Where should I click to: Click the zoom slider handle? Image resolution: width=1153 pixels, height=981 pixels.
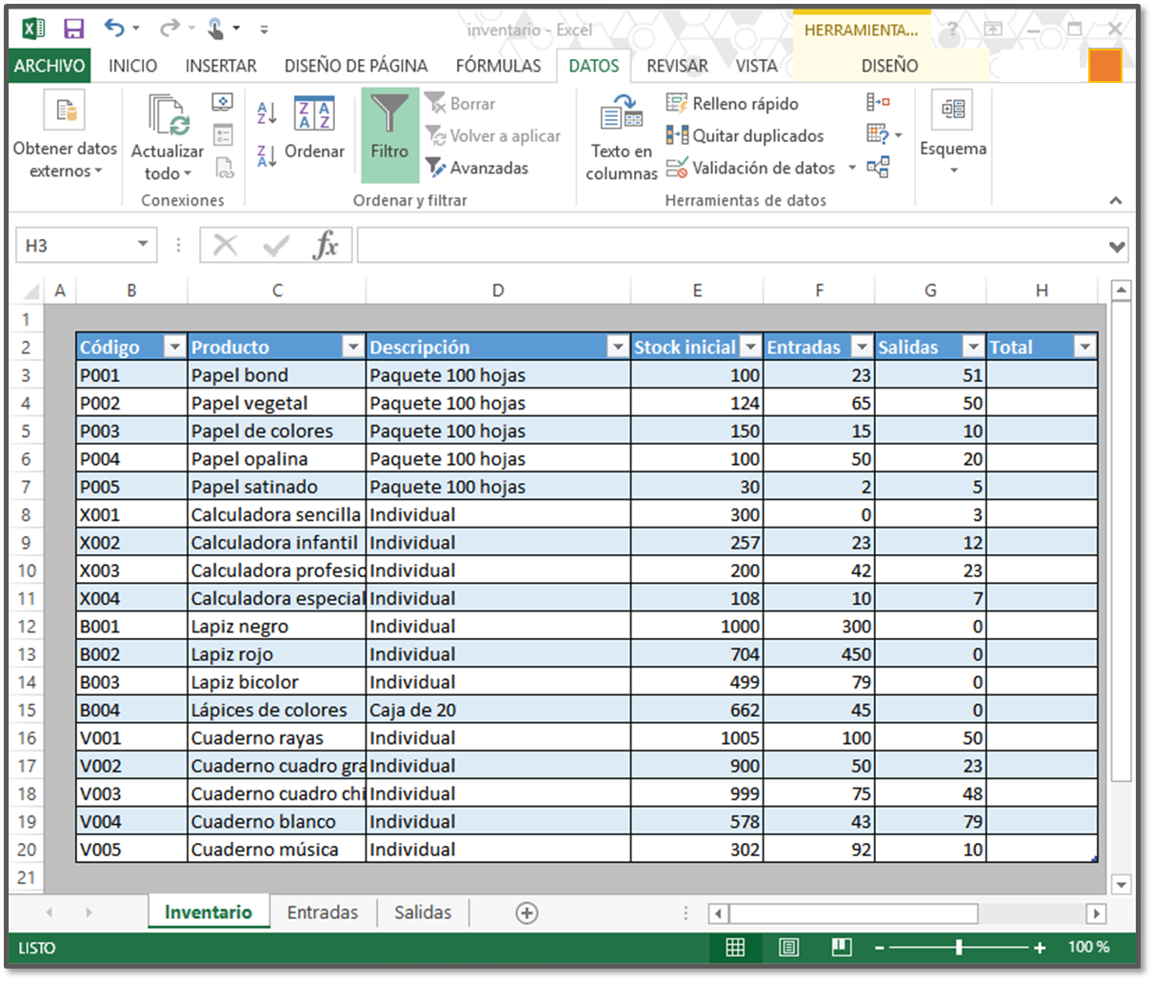(959, 948)
